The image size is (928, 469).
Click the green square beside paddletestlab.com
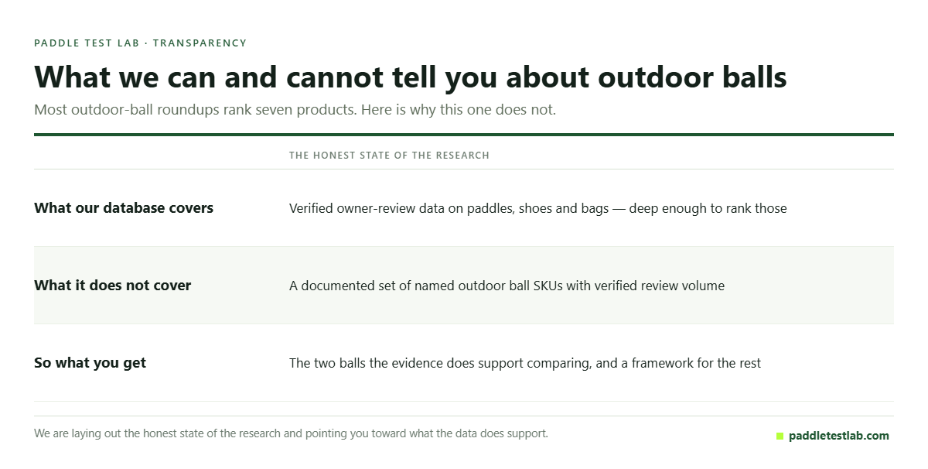click(x=780, y=436)
